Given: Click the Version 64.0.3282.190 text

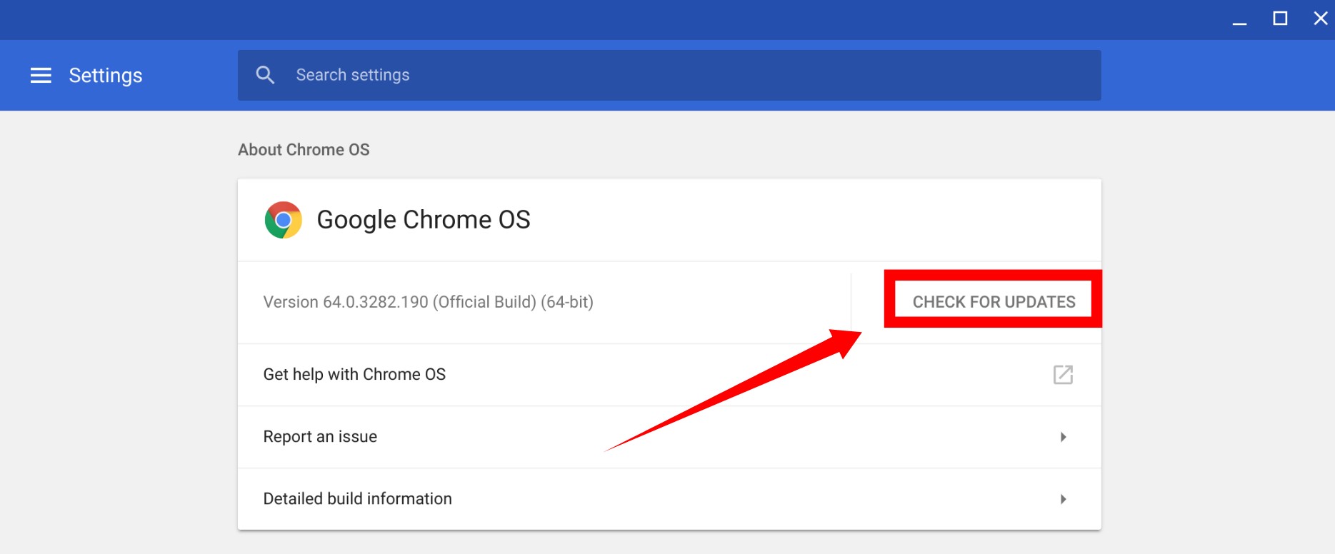Looking at the screenshot, I should 428,302.
